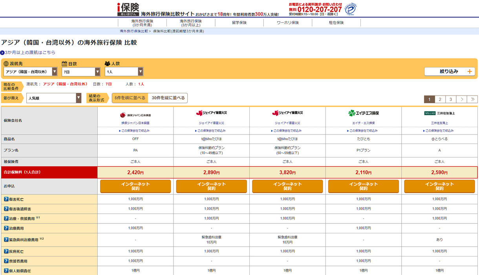Click the 2,420円 total premium cell

click(x=135, y=172)
